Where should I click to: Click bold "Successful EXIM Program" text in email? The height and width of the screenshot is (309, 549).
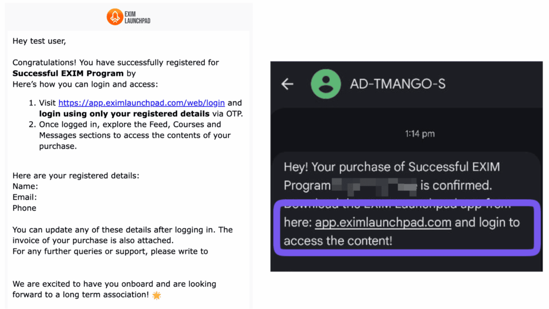click(x=68, y=73)
